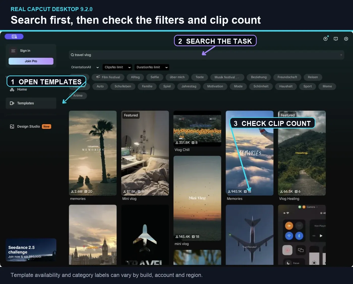The image size is (353, 284).
Task: Open the dark airplane from below template
Action: [x=250, y=235]
